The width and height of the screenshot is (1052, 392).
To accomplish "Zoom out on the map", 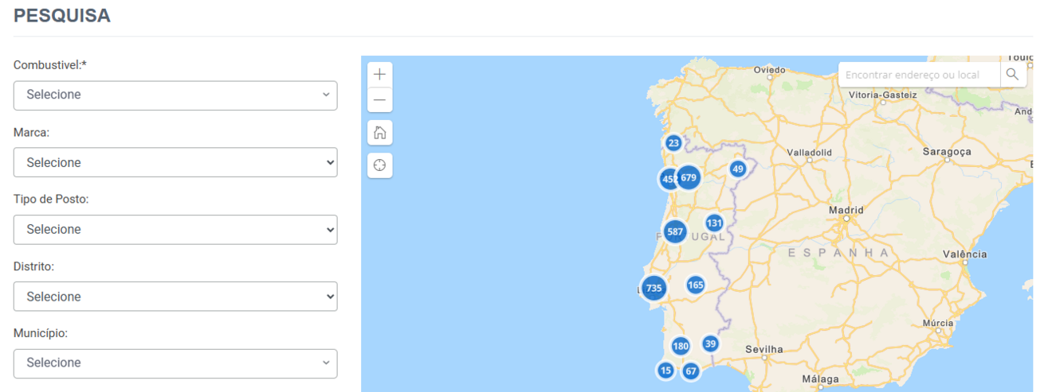I will [x=379, y=99].
